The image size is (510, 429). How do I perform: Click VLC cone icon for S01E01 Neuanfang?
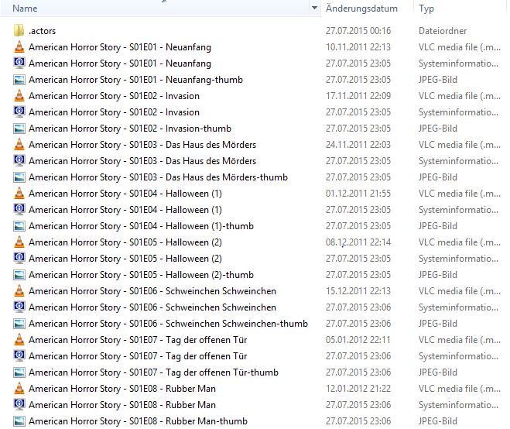click(19, 47)
